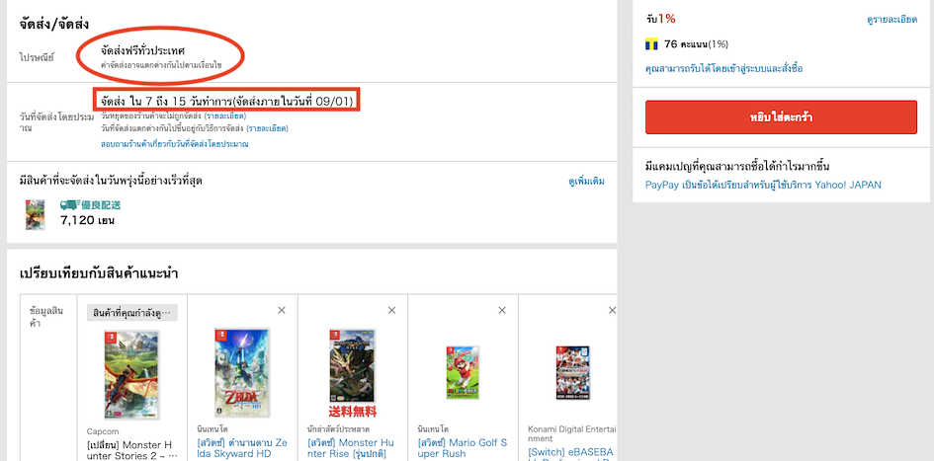Click the Konami Digital Entertainment brand label
934x461 pixels.
570,433
